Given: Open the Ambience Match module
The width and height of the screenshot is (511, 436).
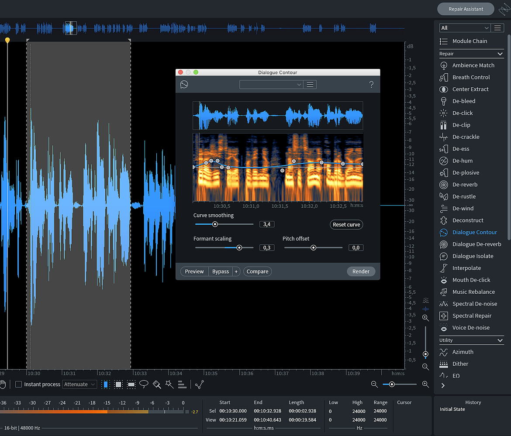Looking at the screenshot, I should pyautogui.click(x=467, y=65).
